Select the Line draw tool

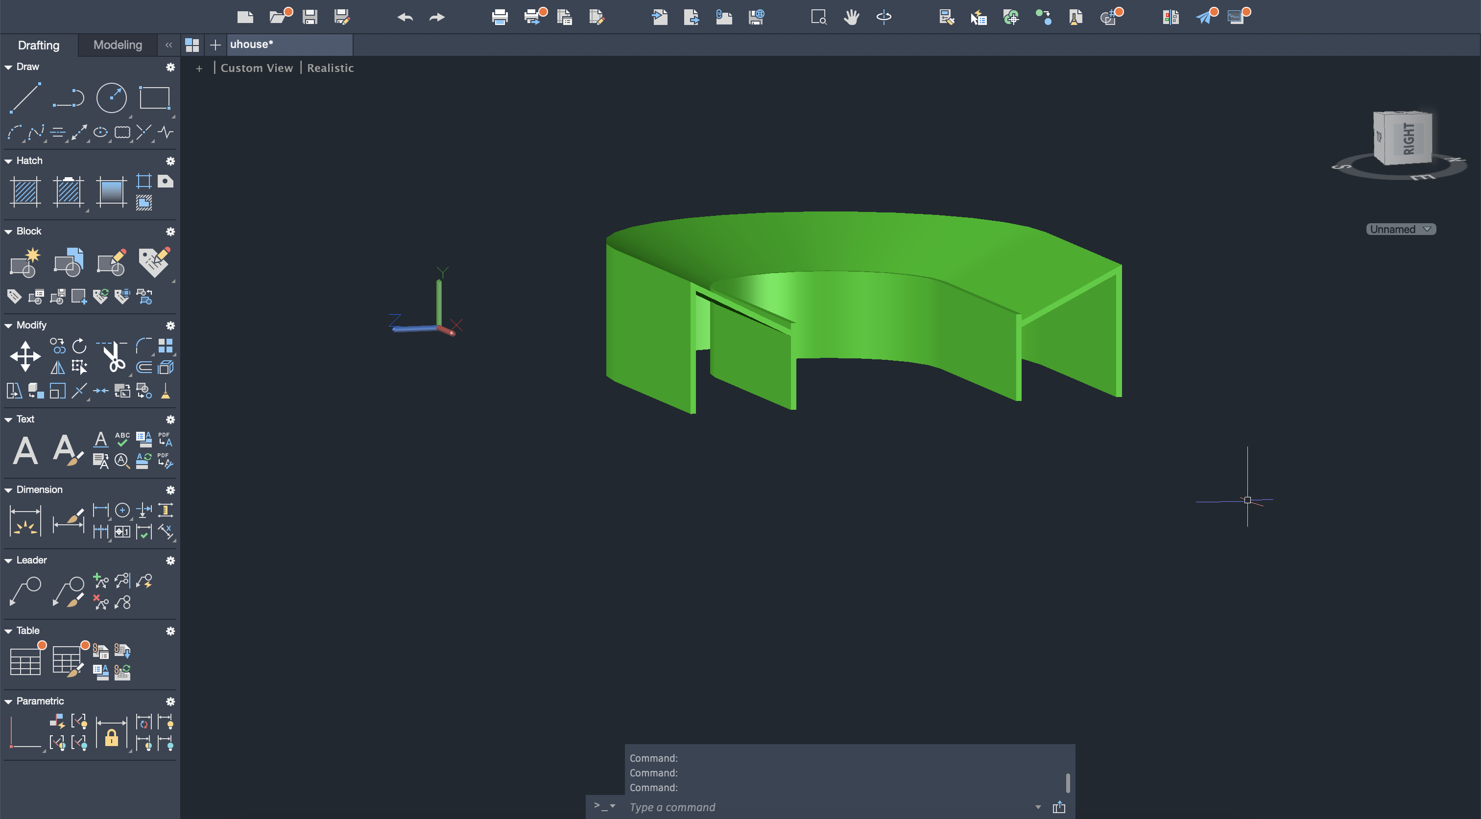[x=25, y=98]
